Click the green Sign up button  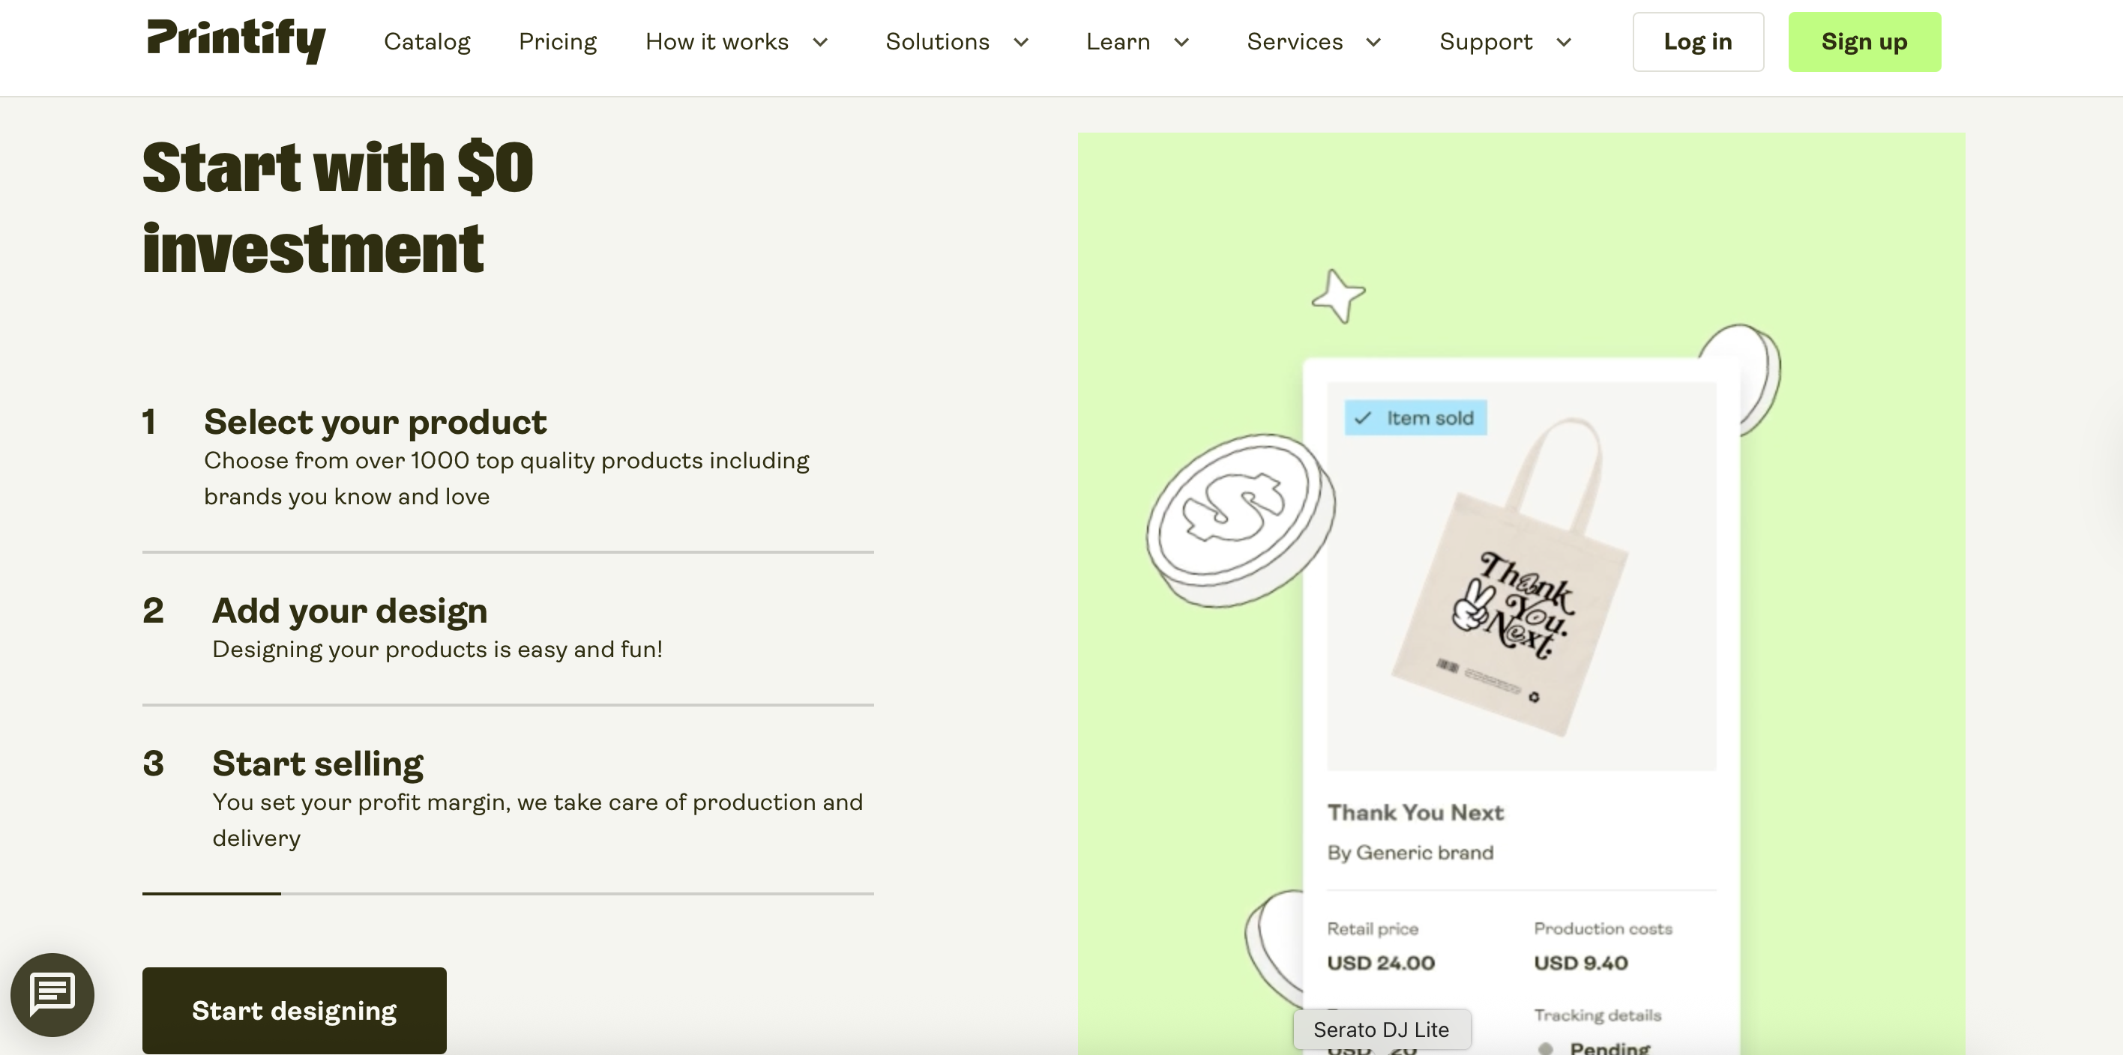click(x=1864, y=42)
